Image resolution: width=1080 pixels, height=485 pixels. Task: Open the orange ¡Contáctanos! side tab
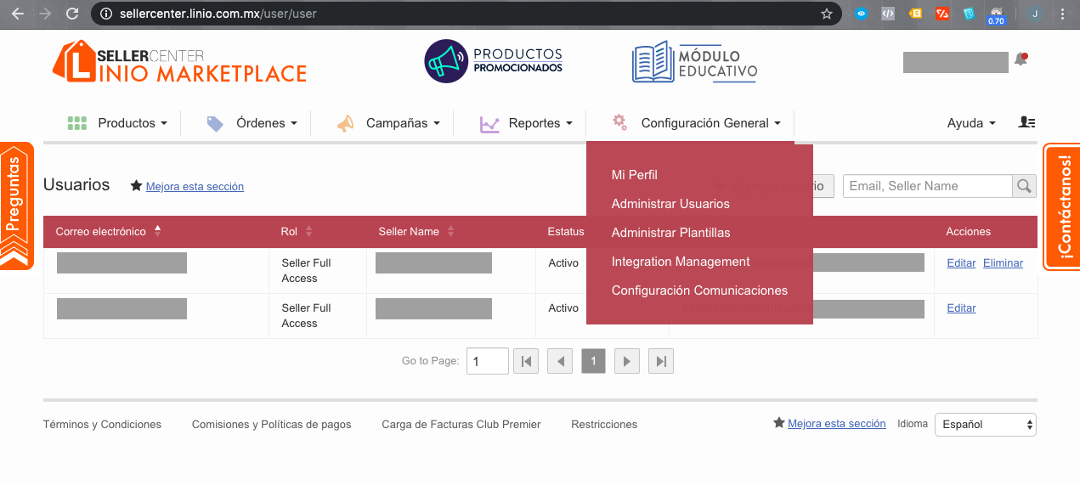(x=1062, y=206)
